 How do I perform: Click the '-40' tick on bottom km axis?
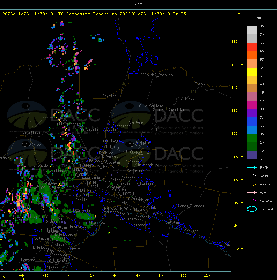tap(22, 276)
